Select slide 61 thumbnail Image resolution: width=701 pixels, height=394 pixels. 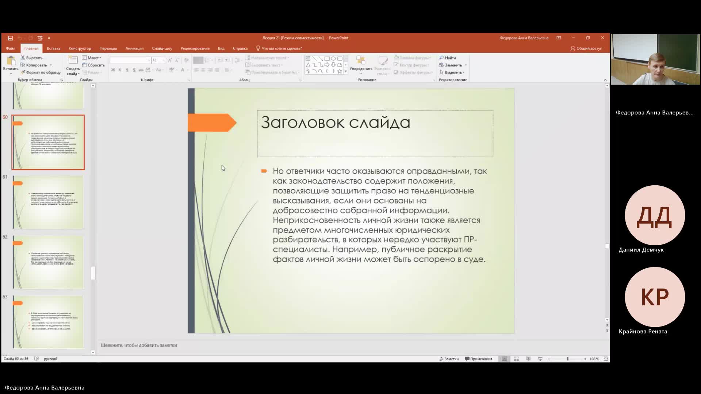point(48,202)
